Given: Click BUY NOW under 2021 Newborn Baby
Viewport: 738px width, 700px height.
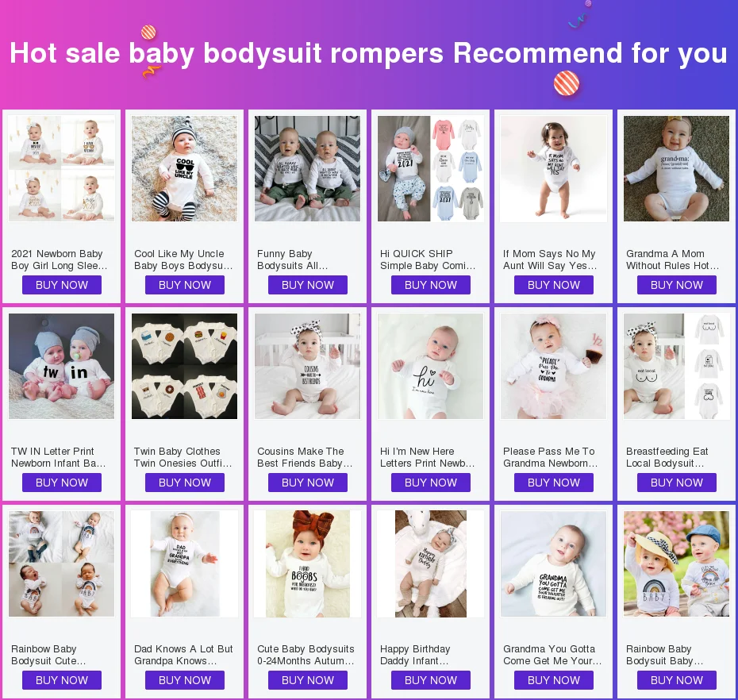Looking at the screenshot, I should [x=62, y=285].
